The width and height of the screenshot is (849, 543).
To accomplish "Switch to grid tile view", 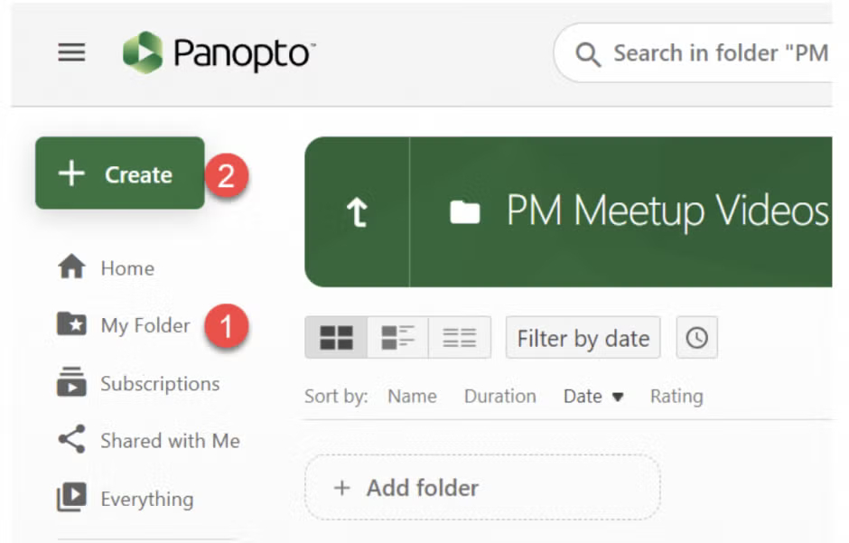I will pos(336,338).
